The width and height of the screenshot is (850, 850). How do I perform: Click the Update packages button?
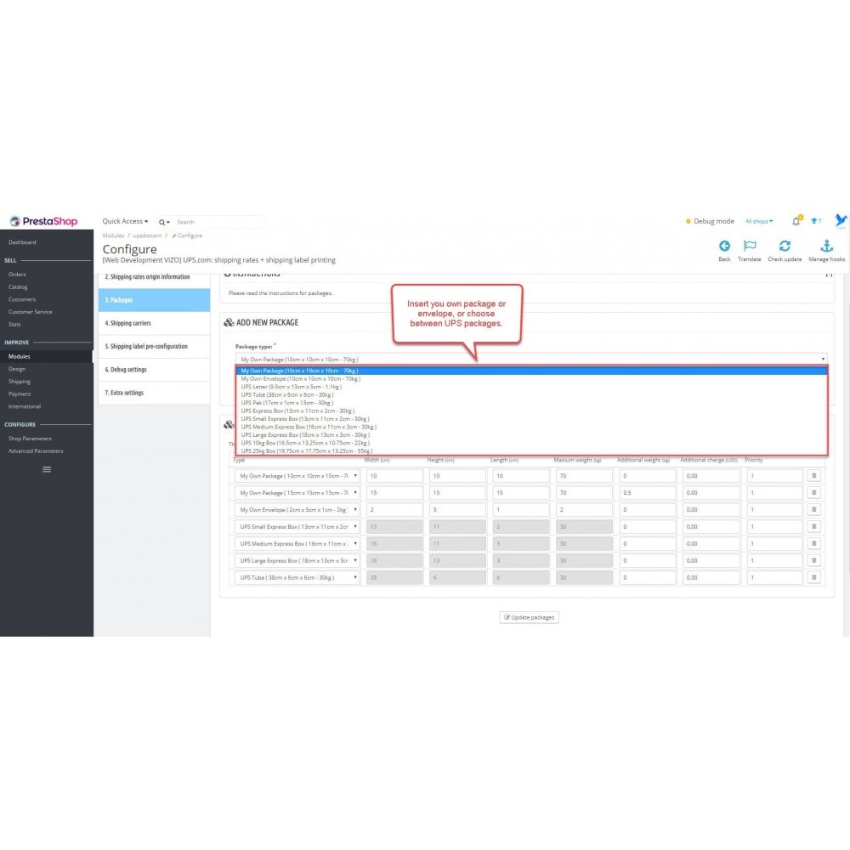529,617
